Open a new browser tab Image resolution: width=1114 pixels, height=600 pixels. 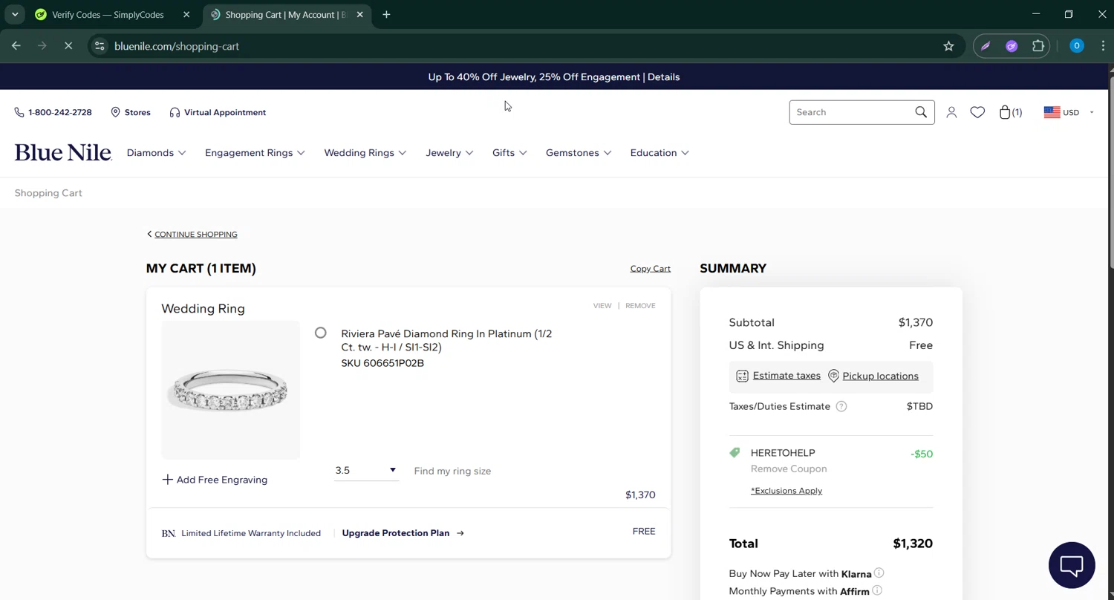[386, 15]
